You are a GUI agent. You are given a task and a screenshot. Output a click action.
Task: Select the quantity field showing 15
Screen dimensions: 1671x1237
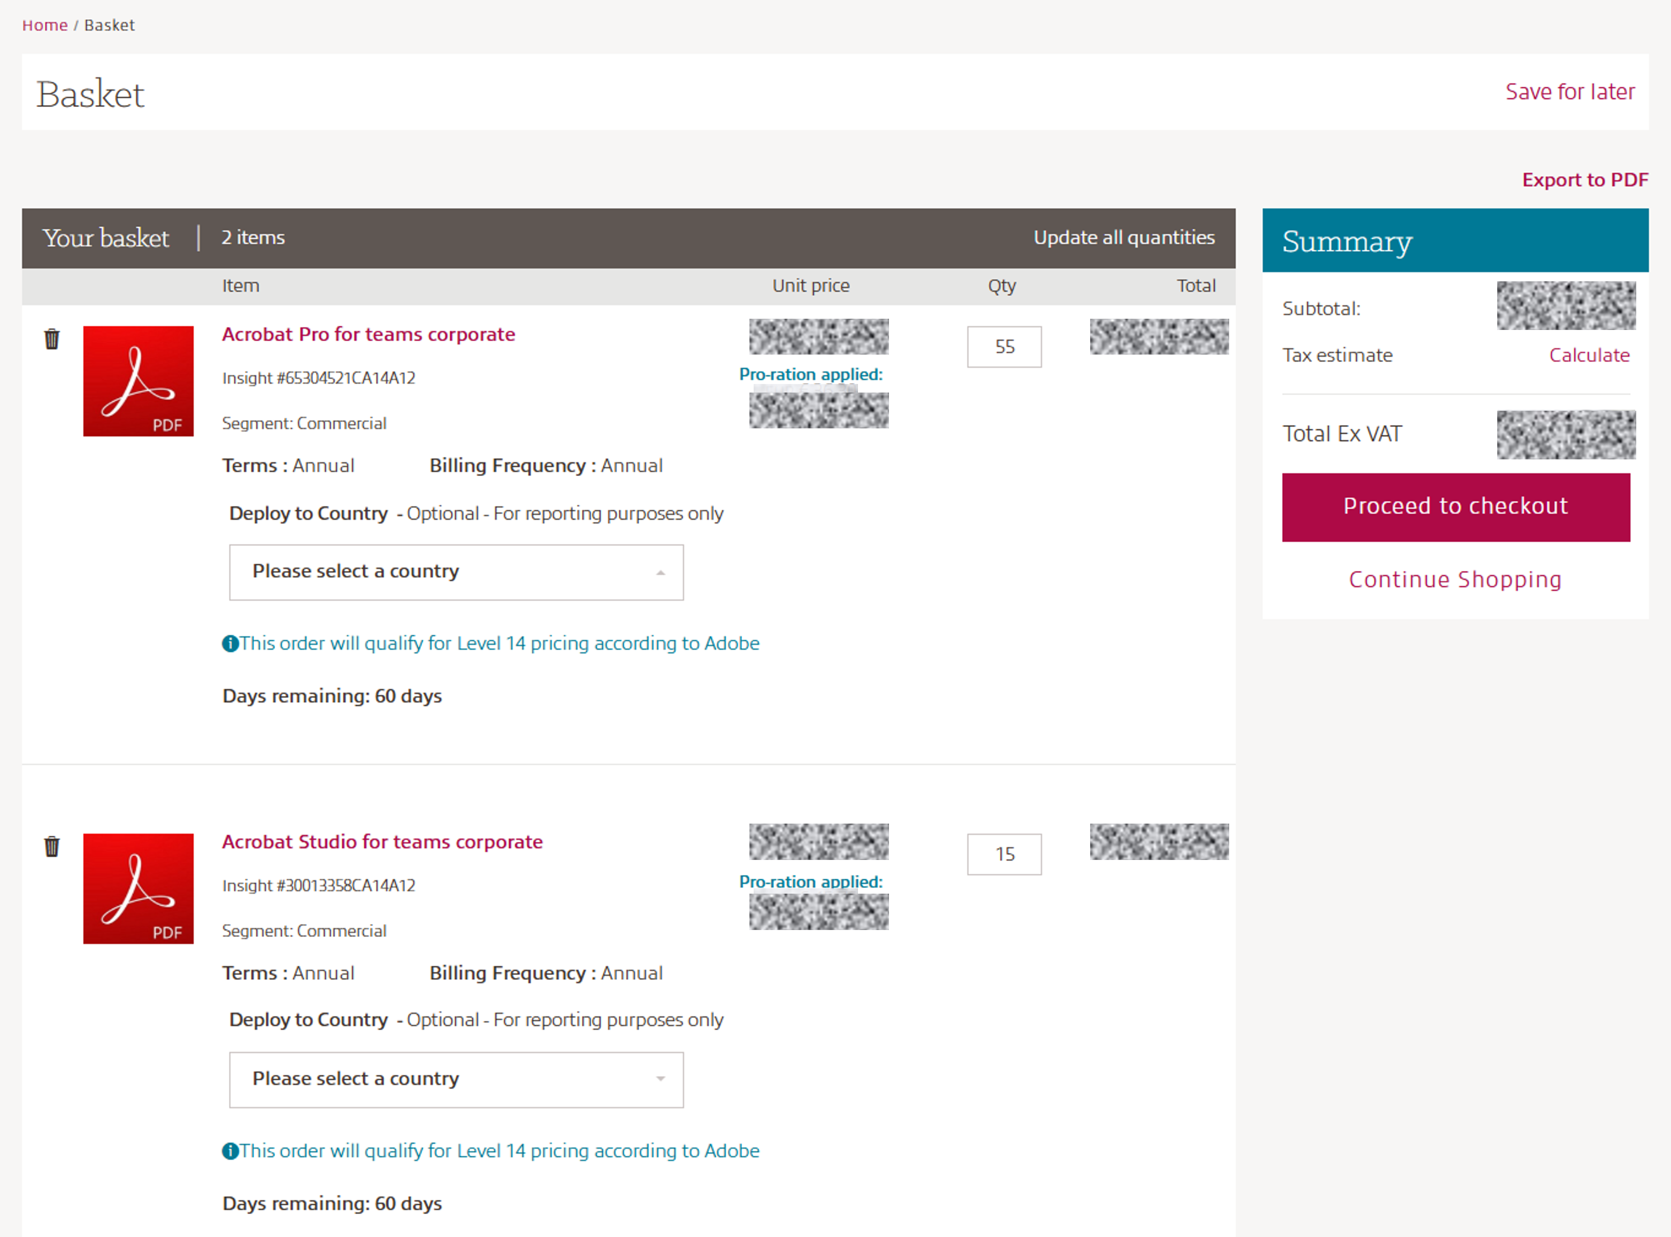point(1003,854)
